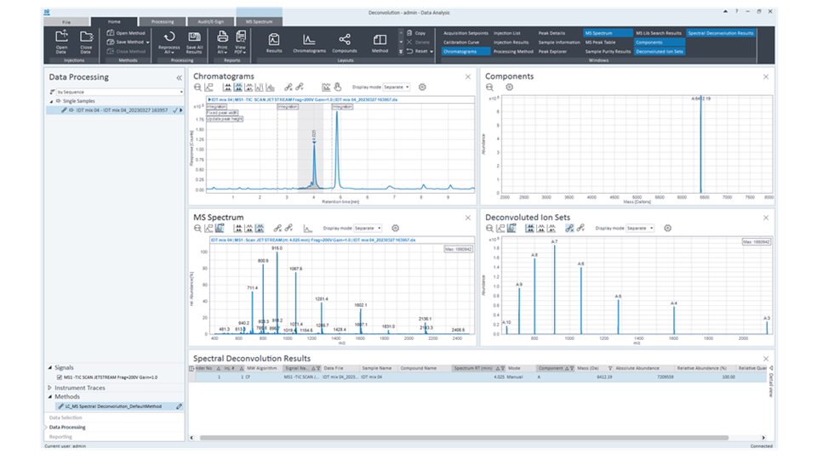Switch to the Processing ribbon tab
The height and width of the screenshot is (459, 817).
(x=163, y=21)
